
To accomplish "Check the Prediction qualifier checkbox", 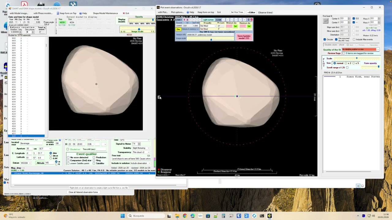I will click(x=94, y=157).
